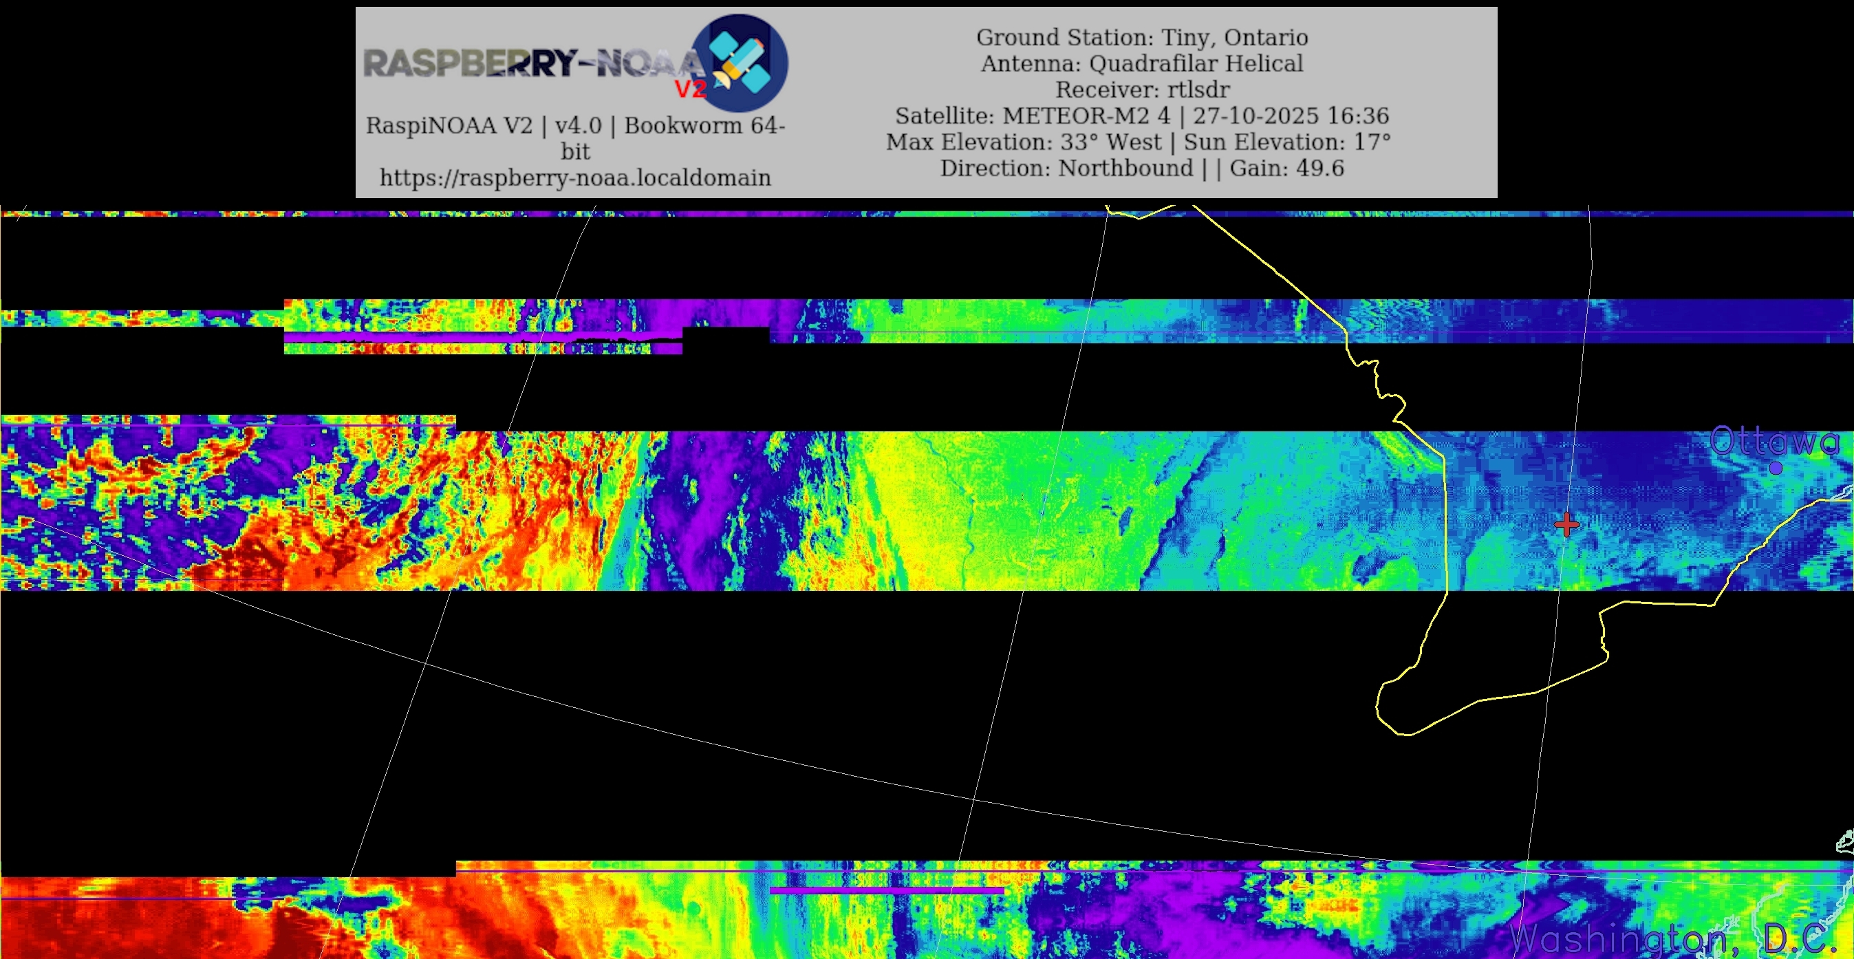Click the Sun Elevation: 17° text
This screenshot has width=1854, height=959.
point(1287,142)
